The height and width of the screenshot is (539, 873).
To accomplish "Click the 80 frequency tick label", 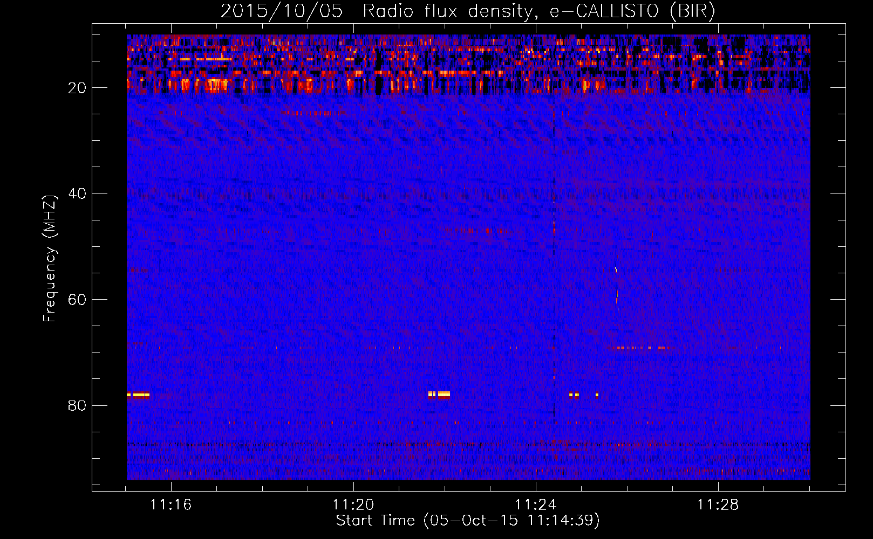I will 78,406.
